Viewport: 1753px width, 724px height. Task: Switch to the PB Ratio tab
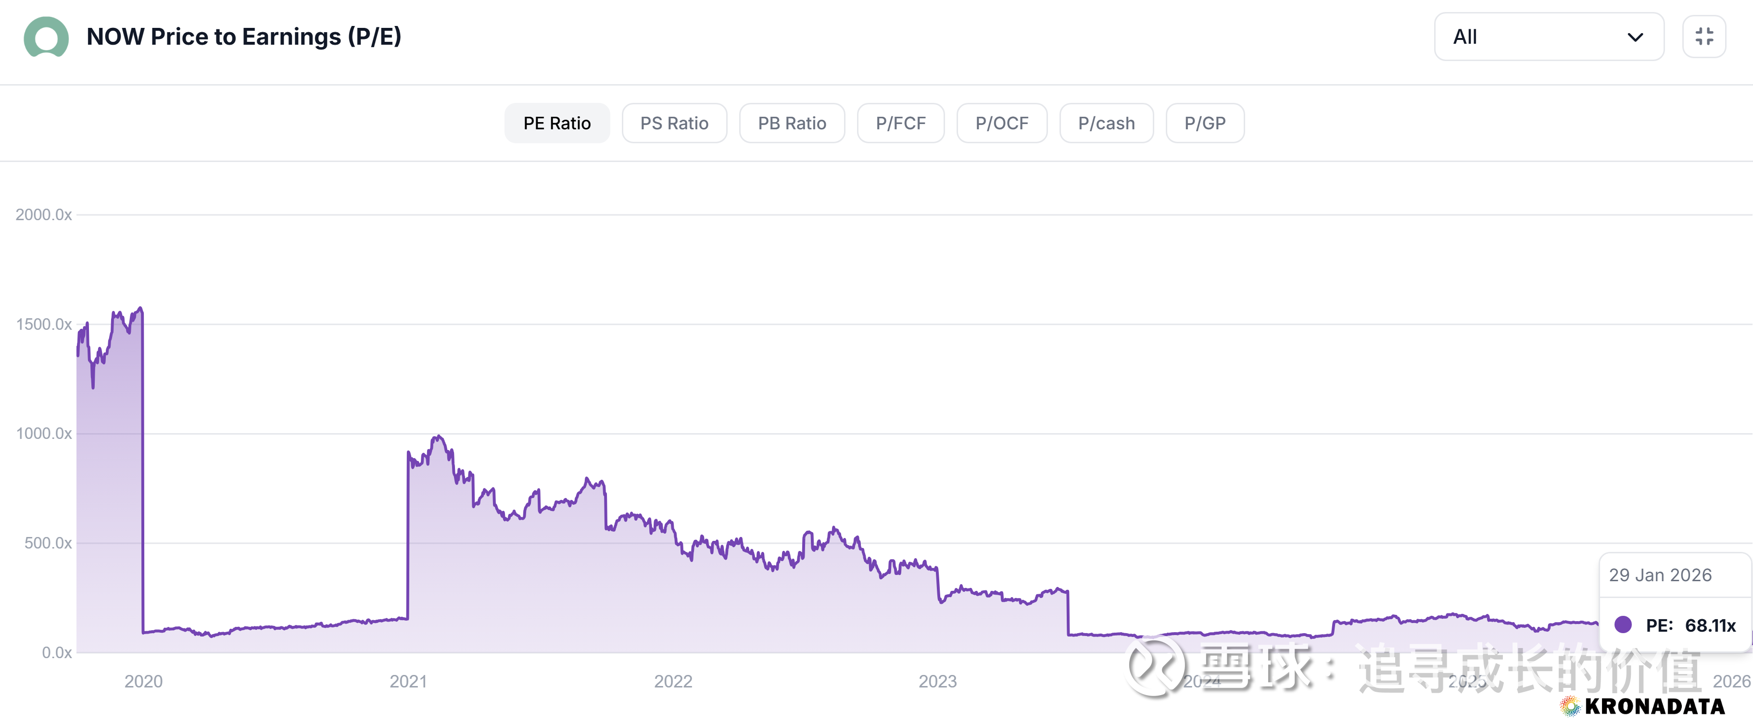(x=792, y=123)
